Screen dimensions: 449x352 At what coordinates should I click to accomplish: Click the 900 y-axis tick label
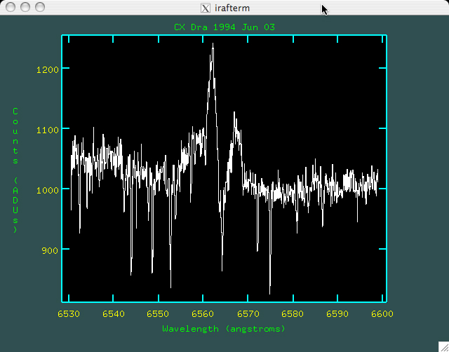50,251
